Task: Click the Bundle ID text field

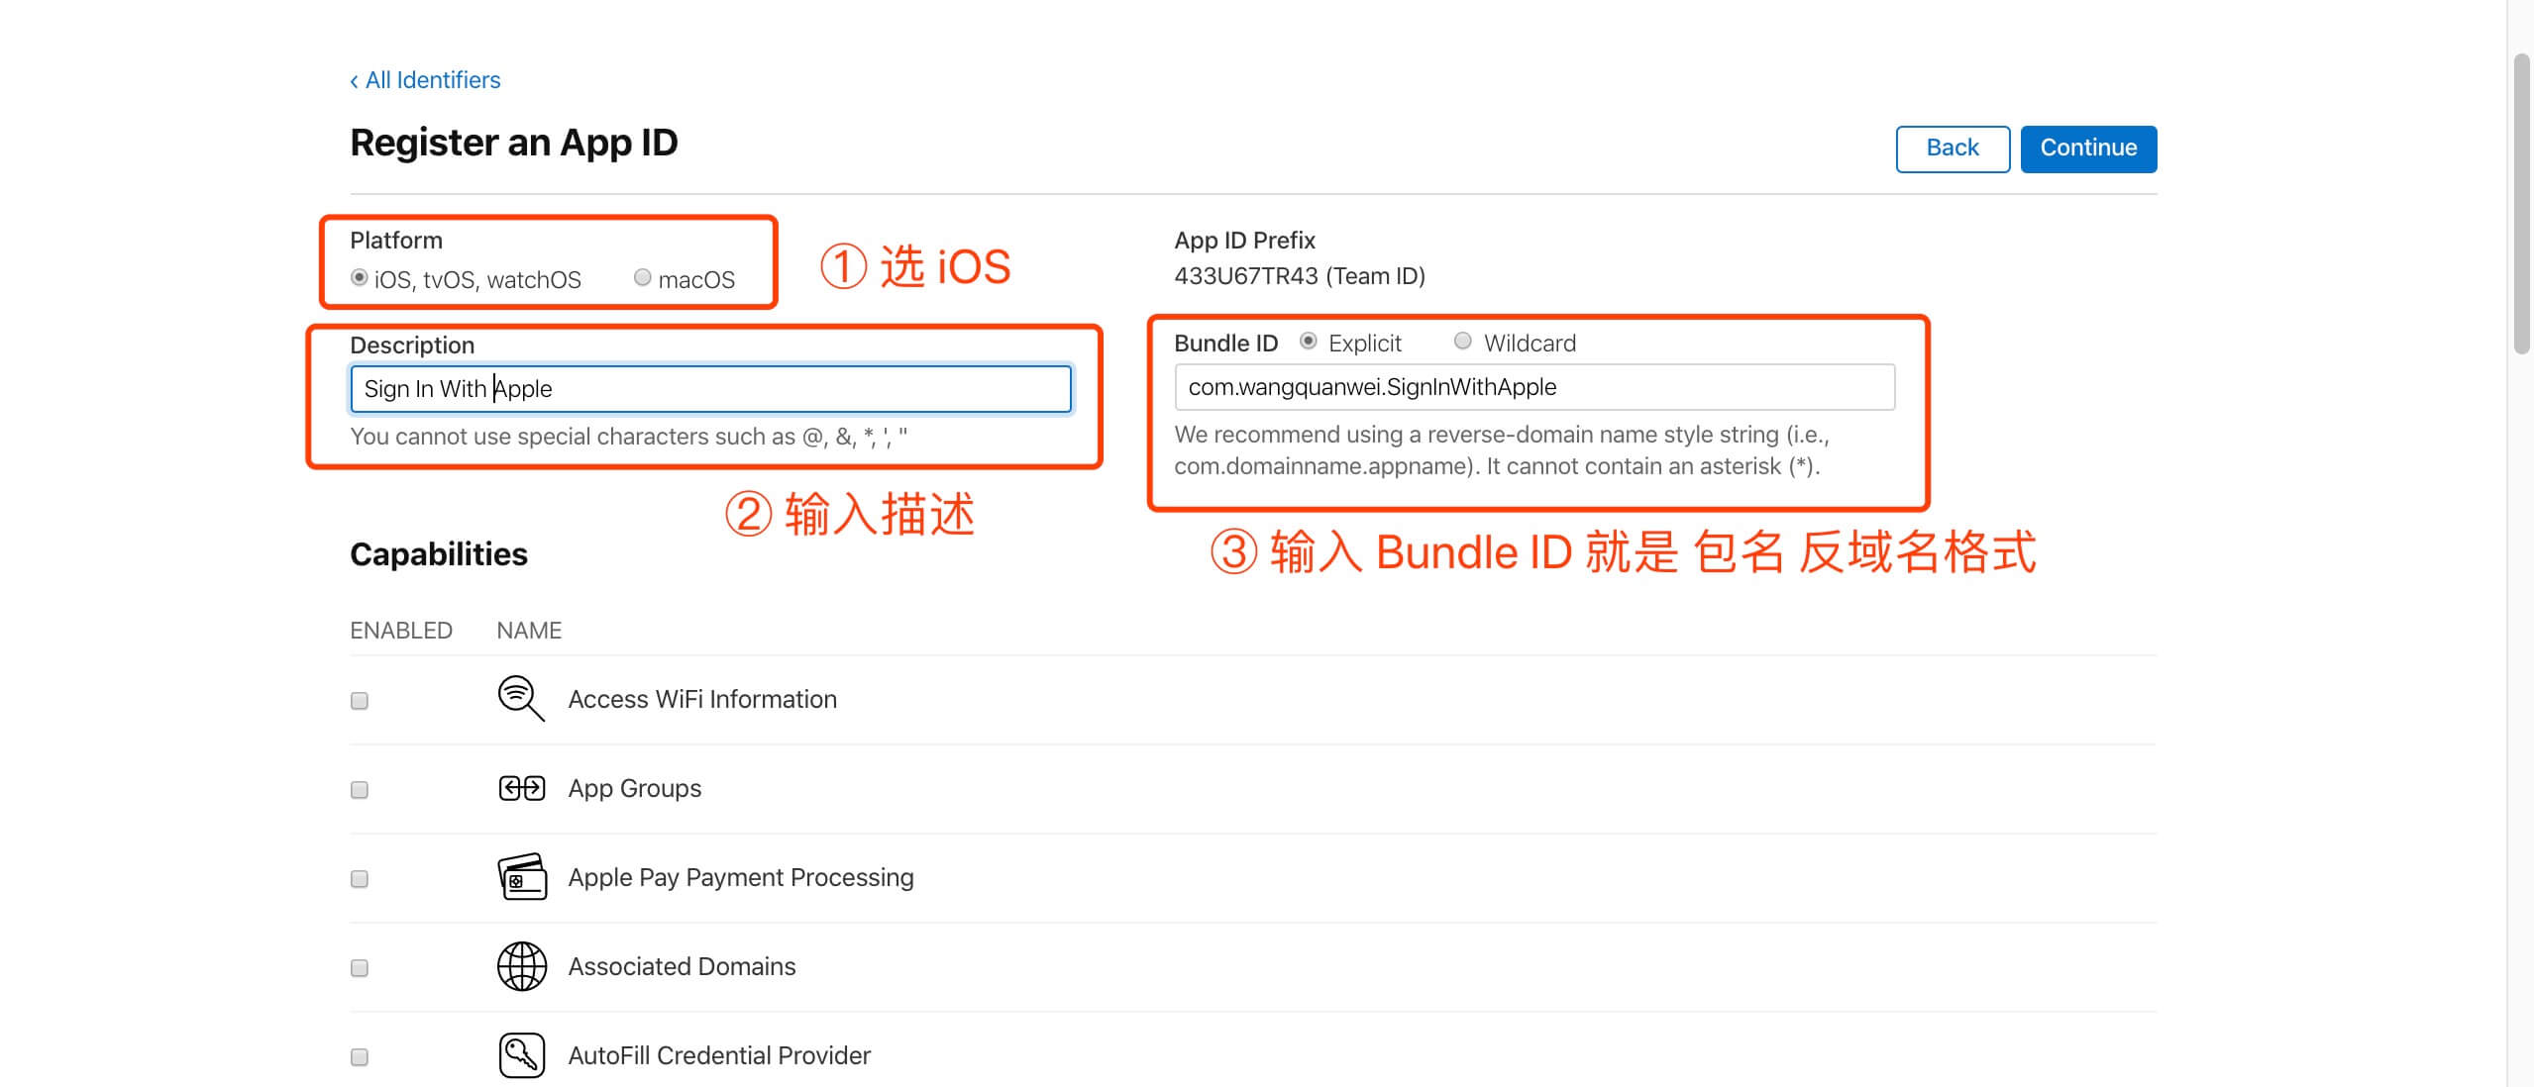Action: tap(1533, 387)
